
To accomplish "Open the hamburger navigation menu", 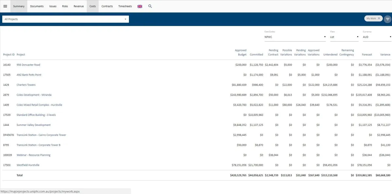I will click(x=5, y=6).
